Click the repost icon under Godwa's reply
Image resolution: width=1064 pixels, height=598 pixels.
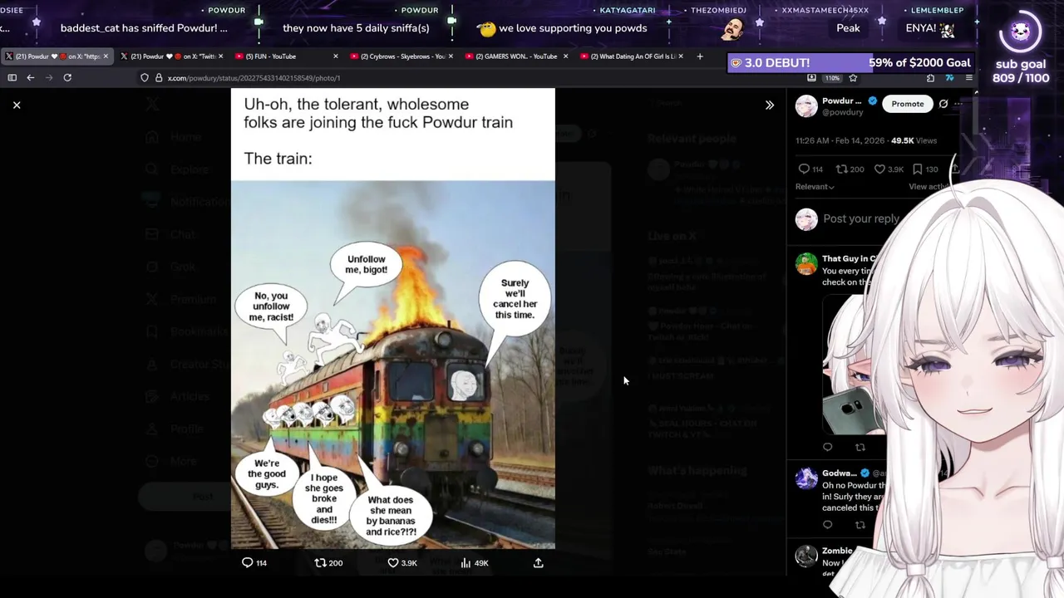pyautogui.click(x=860, y=525)
